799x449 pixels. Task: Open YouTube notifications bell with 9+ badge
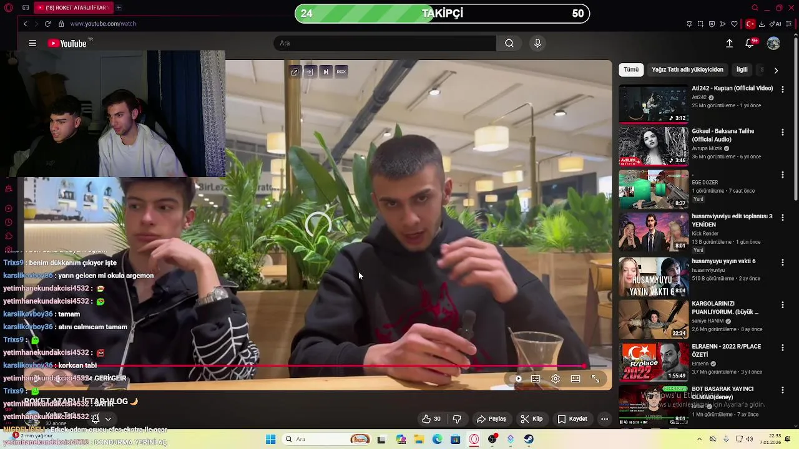click(750, 43)
